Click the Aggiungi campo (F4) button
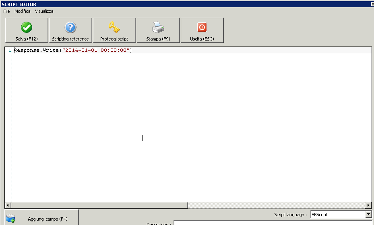Viewport: 374px width, 225px height. click(x=41, y=218)
